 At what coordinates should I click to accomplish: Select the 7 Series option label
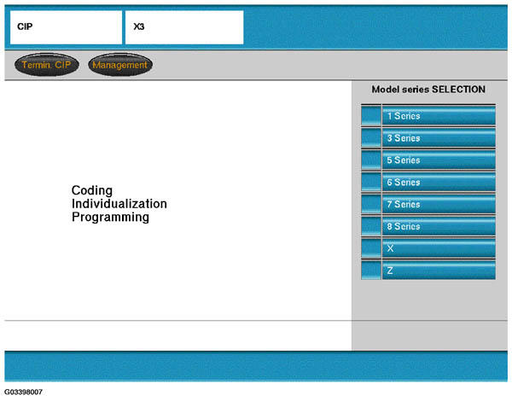(439, 205)
